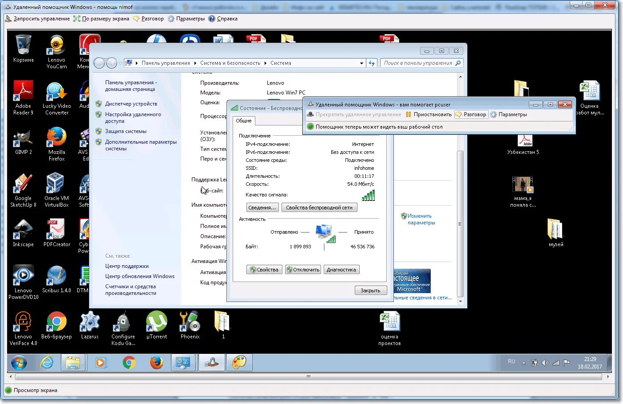Open the Phoenix desktop icon
The image size is (623, 404).
click(190, 326)
